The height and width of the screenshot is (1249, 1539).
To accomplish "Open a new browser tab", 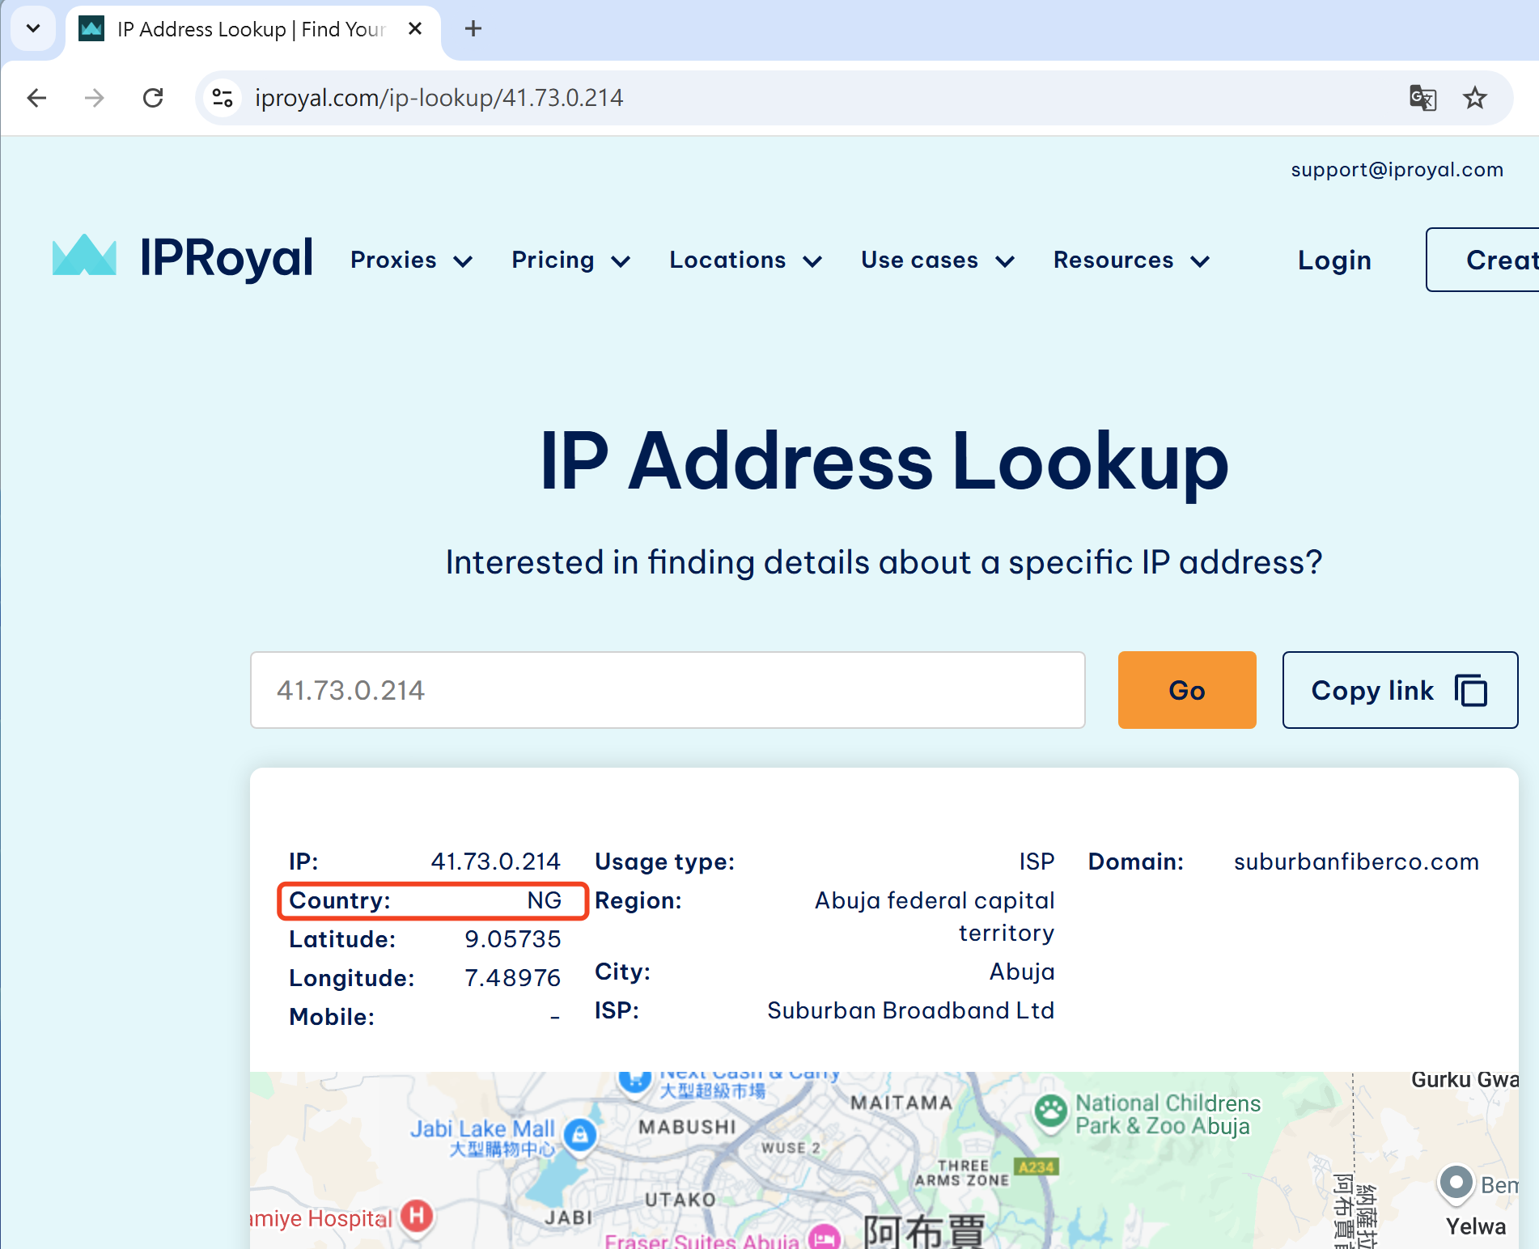I will (x=473, y=29).
